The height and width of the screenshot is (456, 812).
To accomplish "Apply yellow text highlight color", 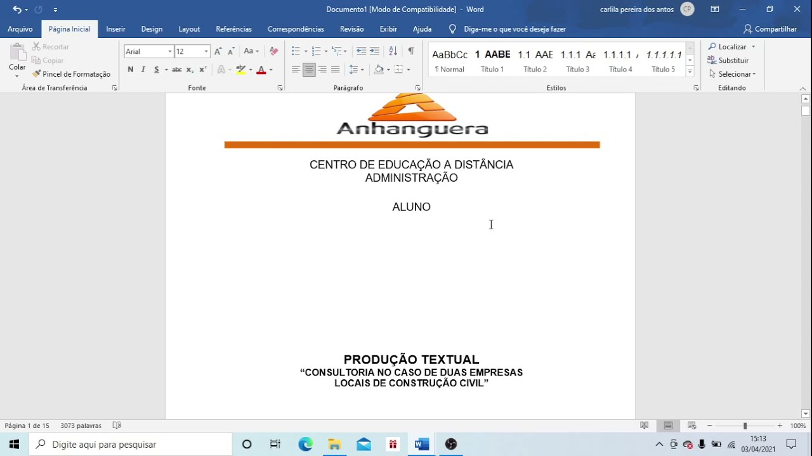I will click(x=240, y=70).
